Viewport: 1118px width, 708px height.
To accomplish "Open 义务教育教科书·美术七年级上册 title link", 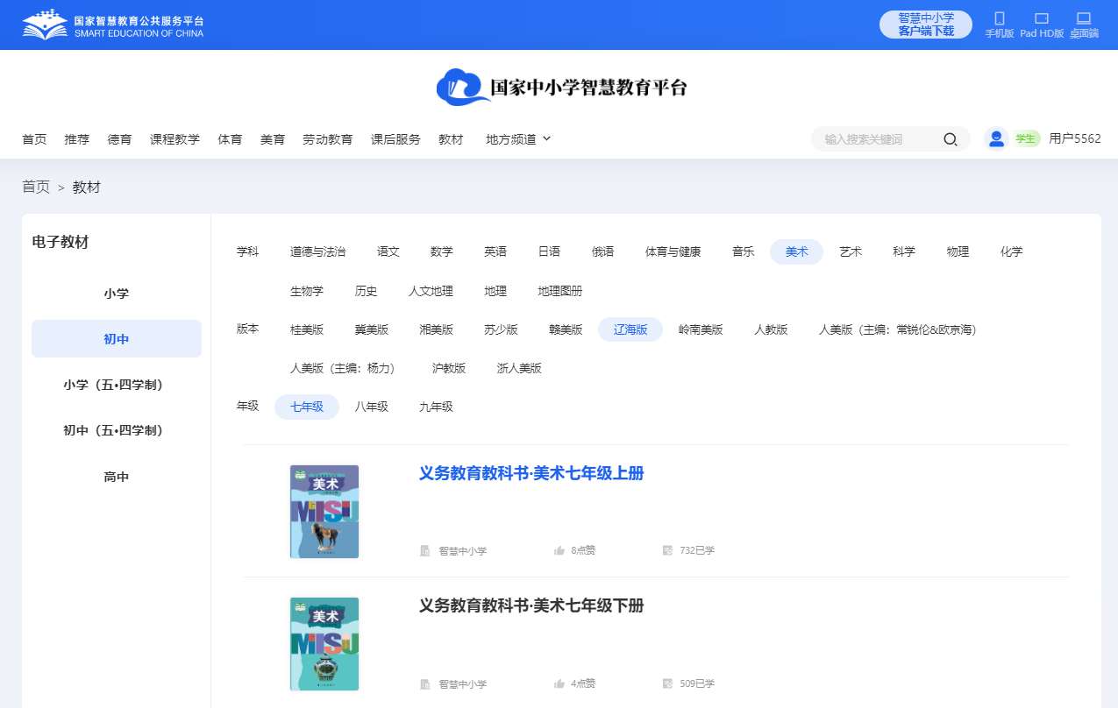I will (531, 473).
